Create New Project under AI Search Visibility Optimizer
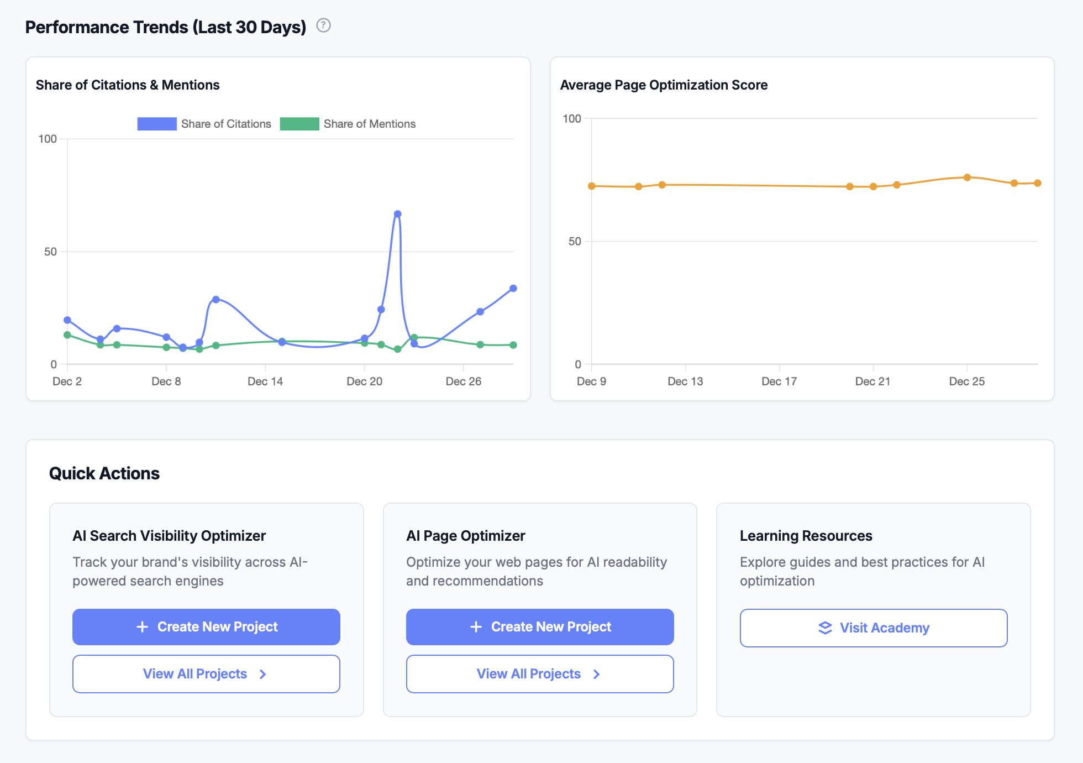 (x=206, y=626)
